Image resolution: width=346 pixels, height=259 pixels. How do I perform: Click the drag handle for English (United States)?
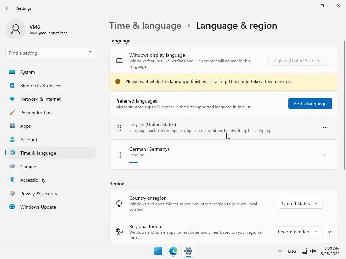(119, 128)
